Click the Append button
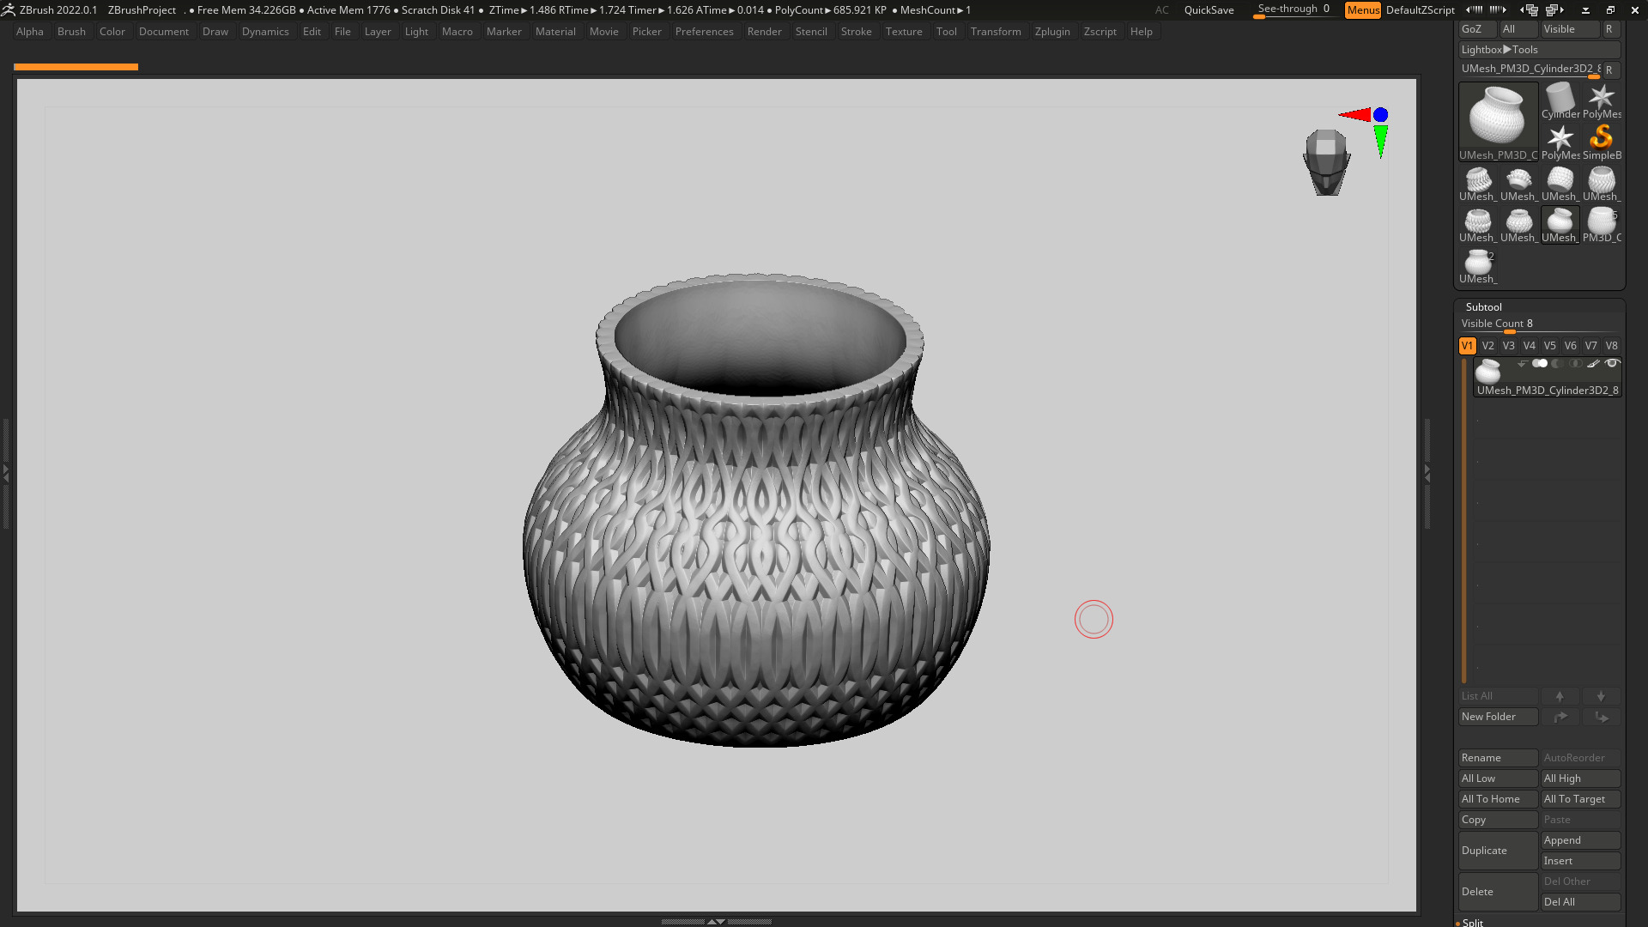The image size is (1648, 927). pyautogui.click(x=1580, y=840)
